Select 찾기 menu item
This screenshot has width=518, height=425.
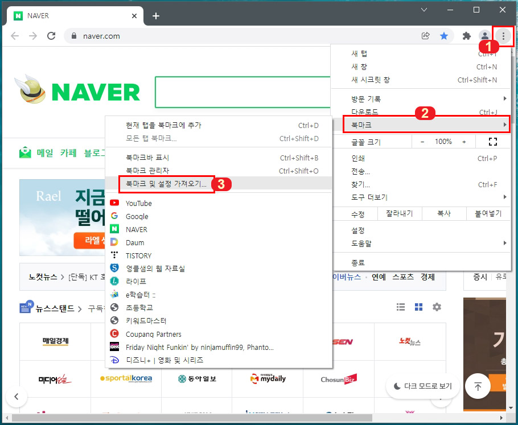[421, 184]
